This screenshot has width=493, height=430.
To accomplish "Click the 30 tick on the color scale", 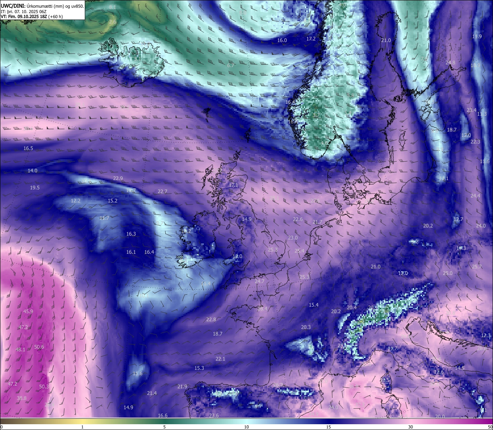I will 411,427.
